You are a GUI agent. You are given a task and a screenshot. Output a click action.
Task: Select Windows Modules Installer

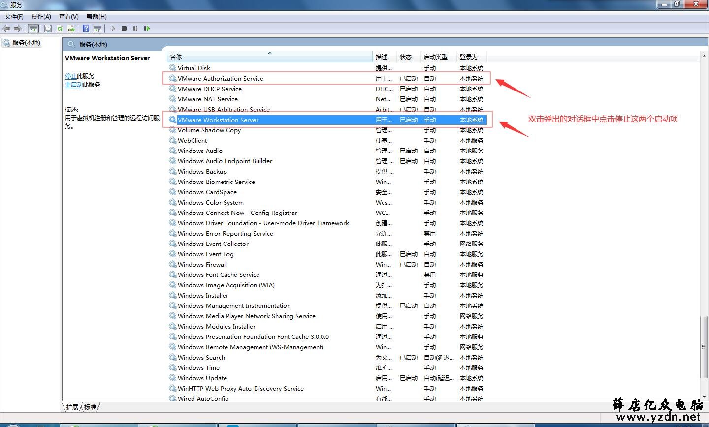[217, 326]
